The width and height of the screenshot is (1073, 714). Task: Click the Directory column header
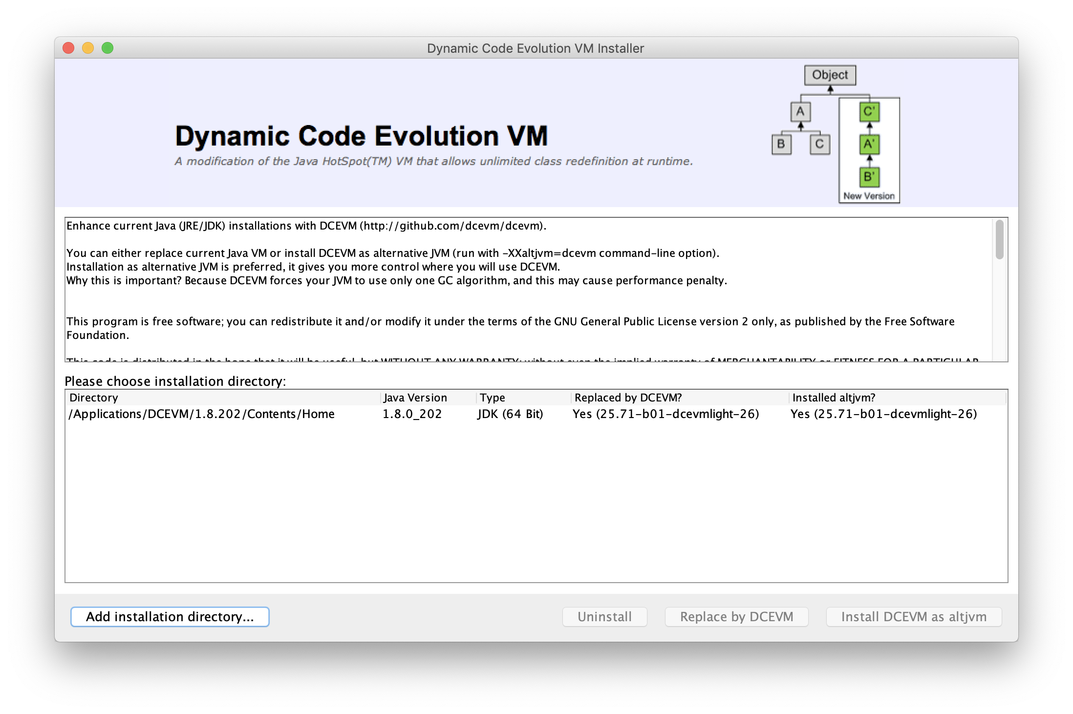94,398
